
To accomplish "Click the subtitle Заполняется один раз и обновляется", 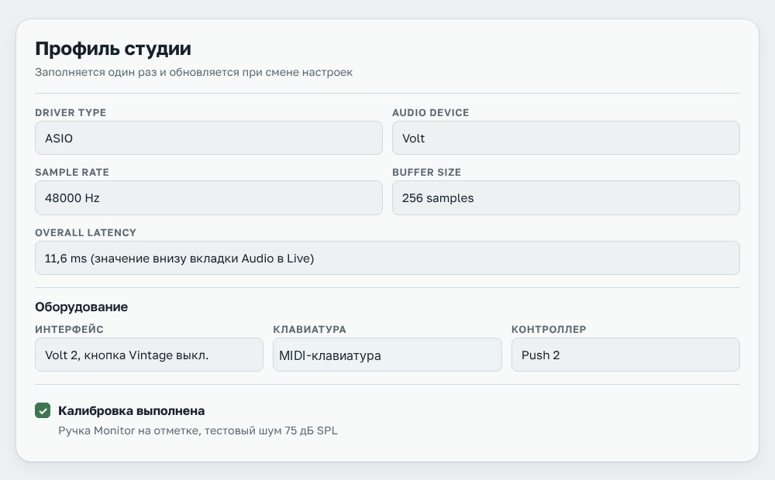I will 194,72.
